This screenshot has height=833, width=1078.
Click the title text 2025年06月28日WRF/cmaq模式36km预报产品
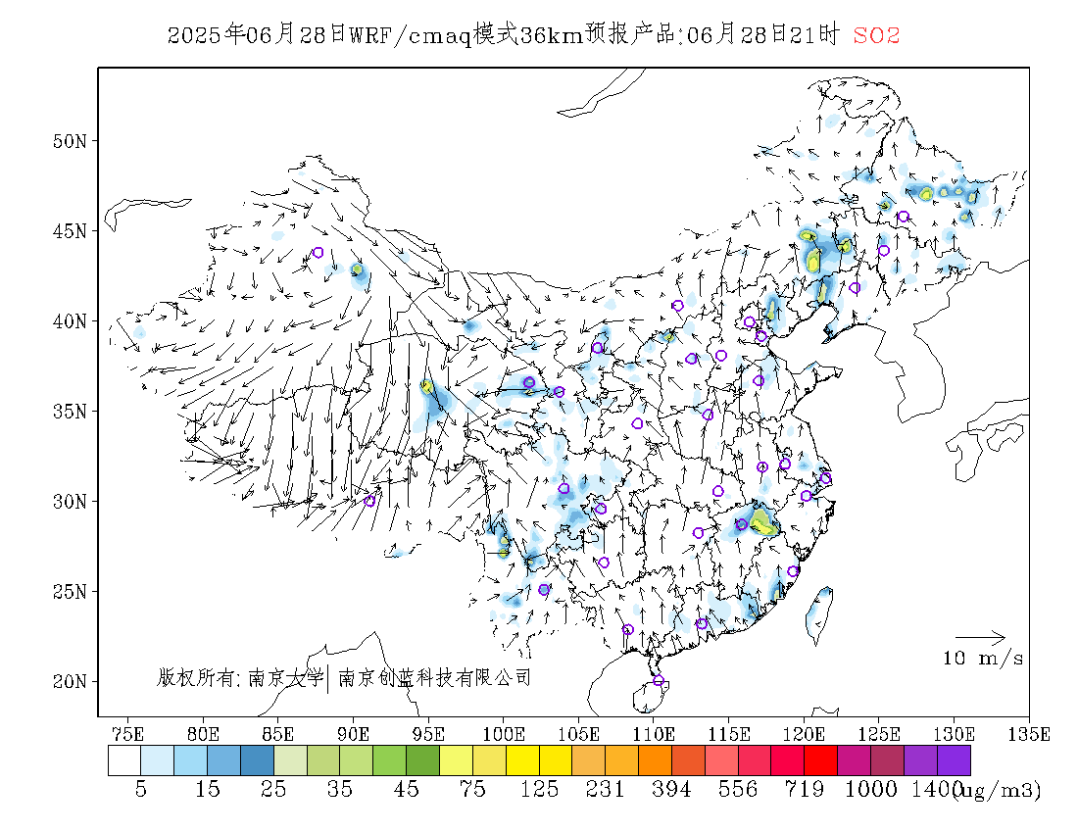tap(421, 34)
